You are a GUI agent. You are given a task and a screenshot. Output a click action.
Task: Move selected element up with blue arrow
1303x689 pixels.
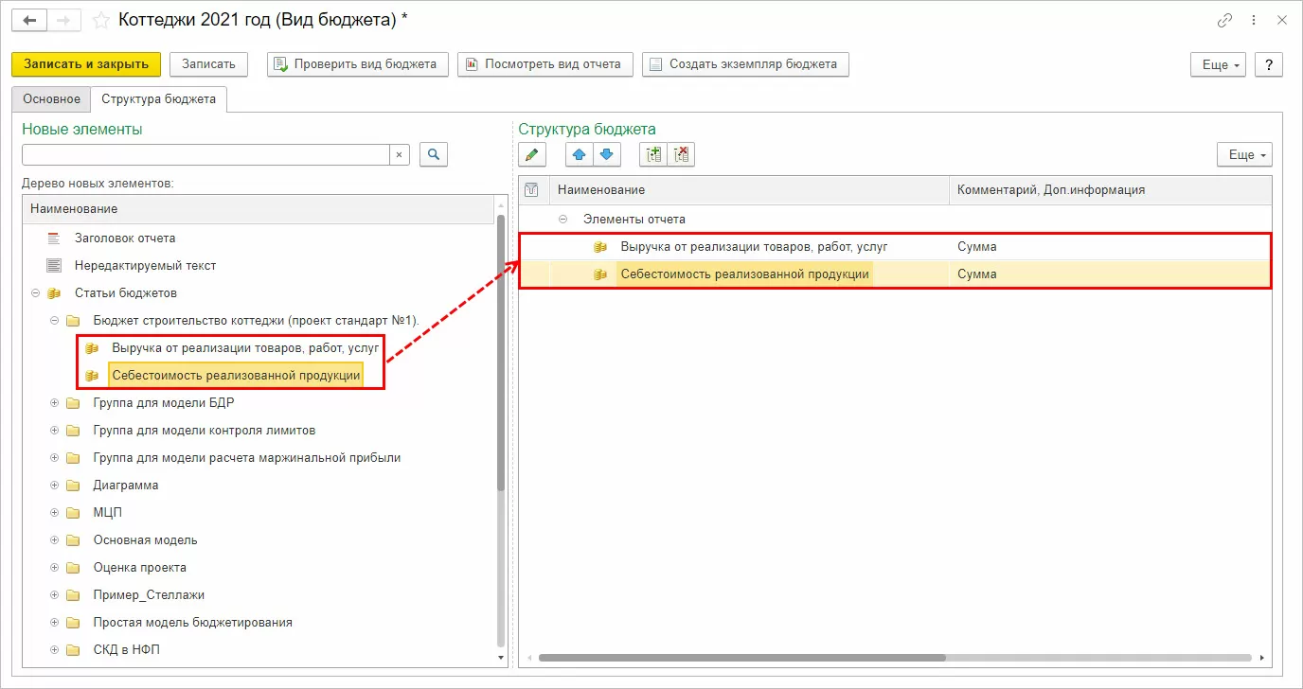click(580, 155)
